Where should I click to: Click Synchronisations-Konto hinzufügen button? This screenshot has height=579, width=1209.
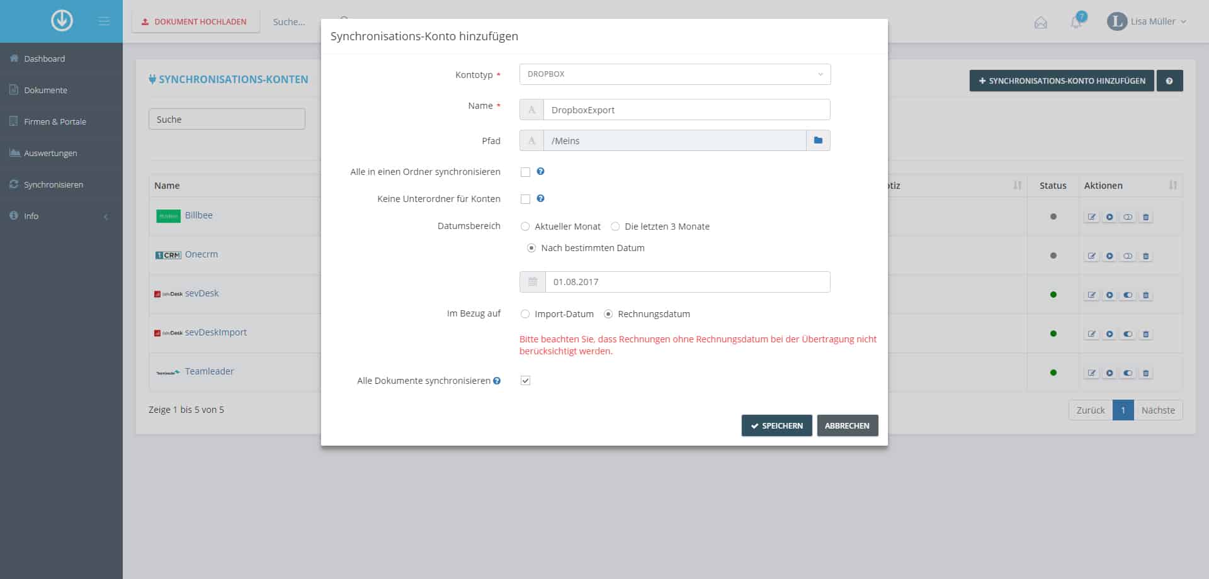point(1062,81)
